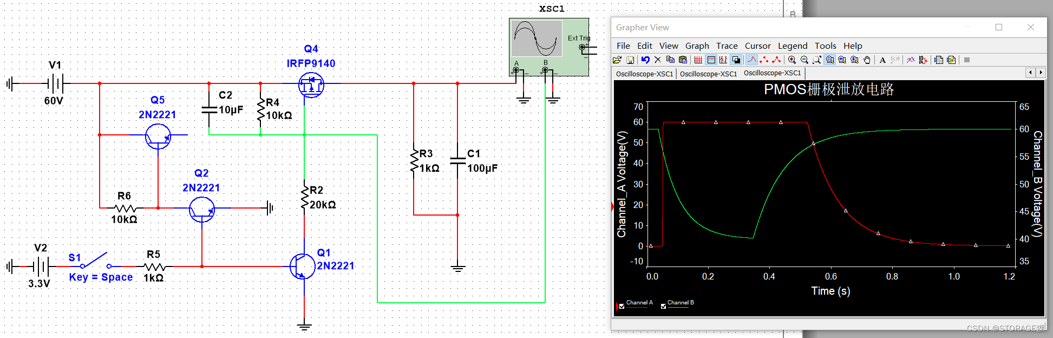The height and width of the screenshot is (338, 1053).
Task: Select the third Oscilloscope-XSC1 tab
Action: (x=773, y=73)
